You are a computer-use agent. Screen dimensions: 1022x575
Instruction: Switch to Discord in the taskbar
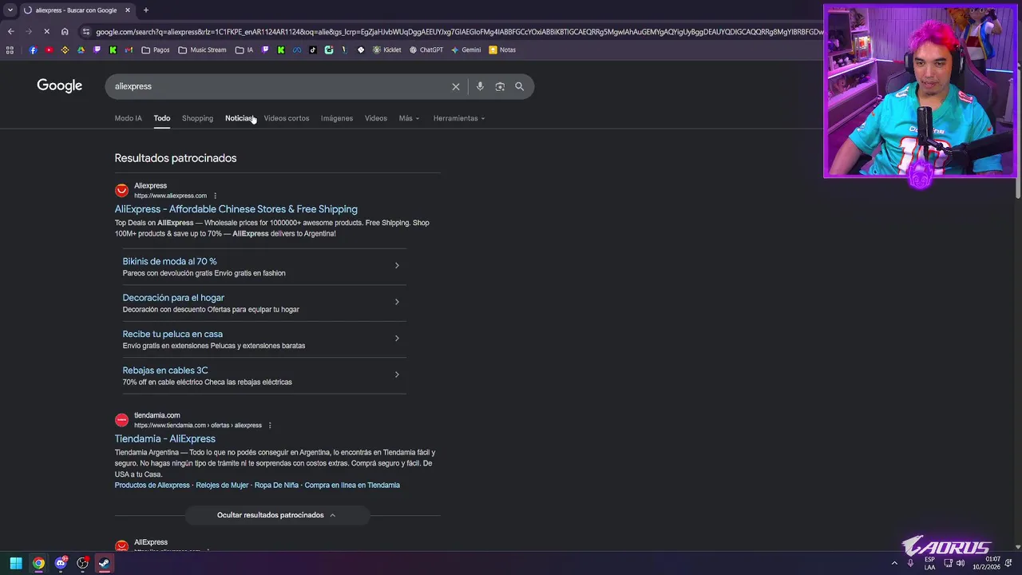[x=61, y=563]
